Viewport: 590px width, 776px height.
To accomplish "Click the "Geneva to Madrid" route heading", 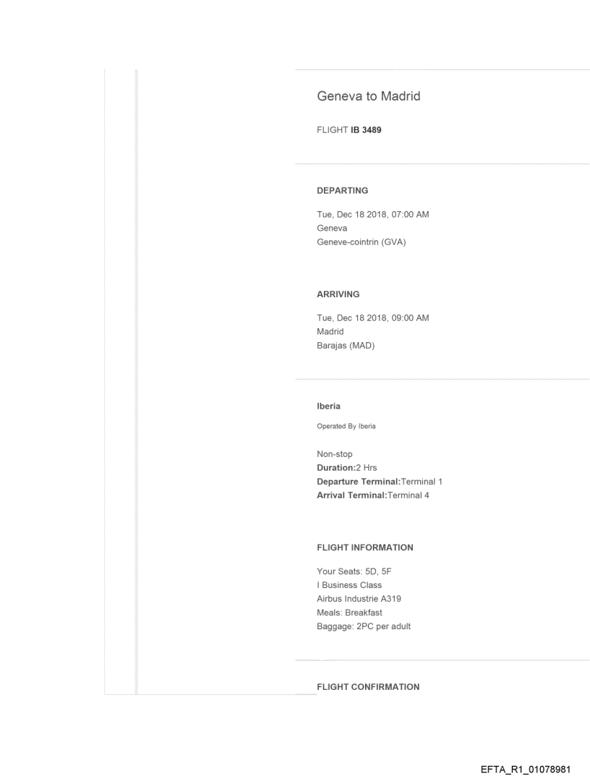I will point(369,97).
